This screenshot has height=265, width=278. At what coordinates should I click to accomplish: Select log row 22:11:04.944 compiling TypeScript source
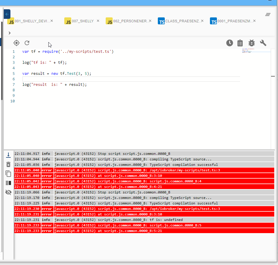[x=144, y=159]
